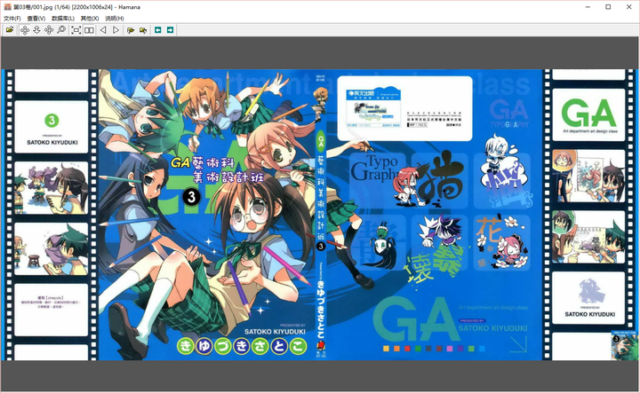Click the open file folder icon

click(x=10, y=30)
